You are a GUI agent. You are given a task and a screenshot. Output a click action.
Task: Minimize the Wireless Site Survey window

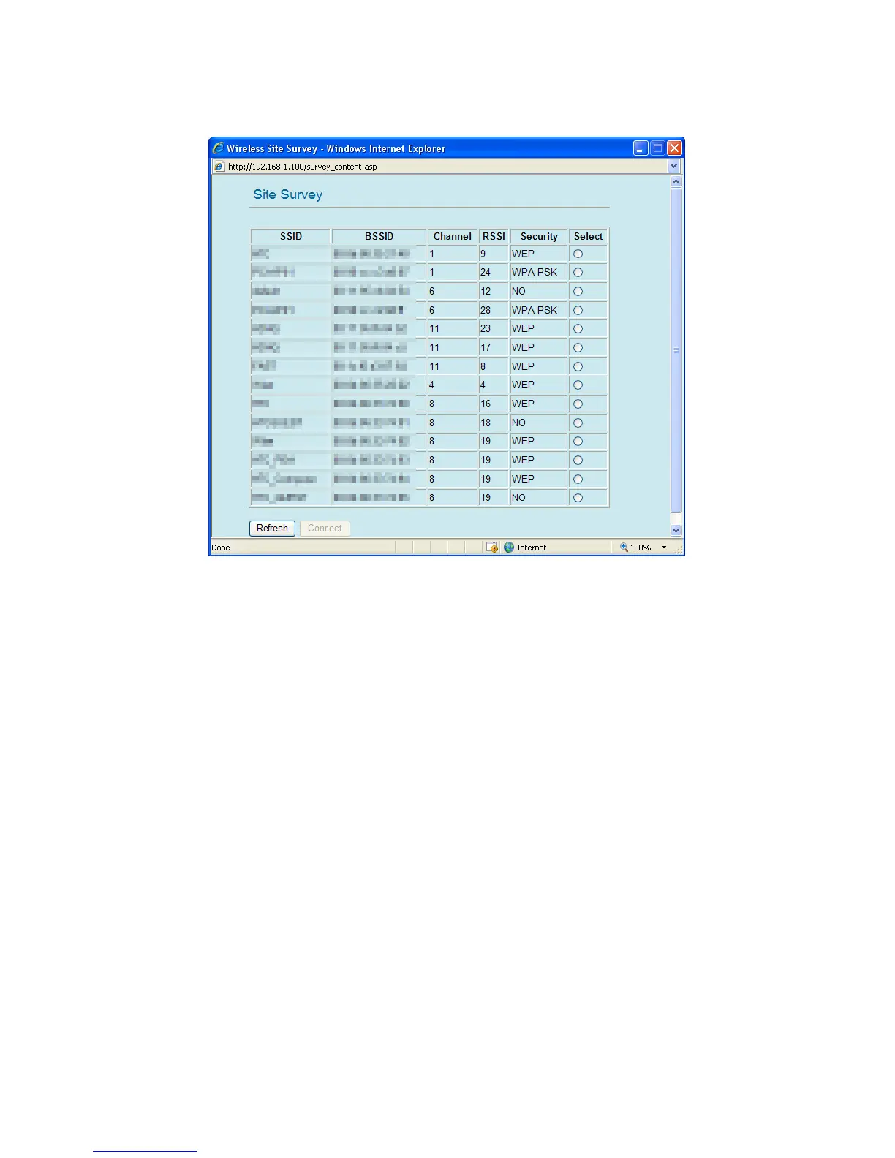click(641, 148)
